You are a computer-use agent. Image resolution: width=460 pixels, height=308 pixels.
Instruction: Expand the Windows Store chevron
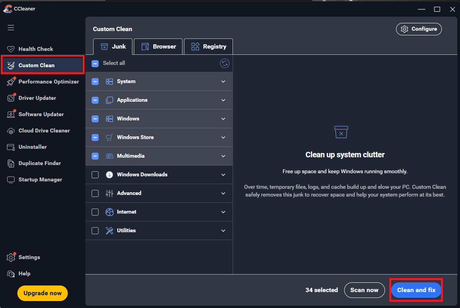coord(223,137)
